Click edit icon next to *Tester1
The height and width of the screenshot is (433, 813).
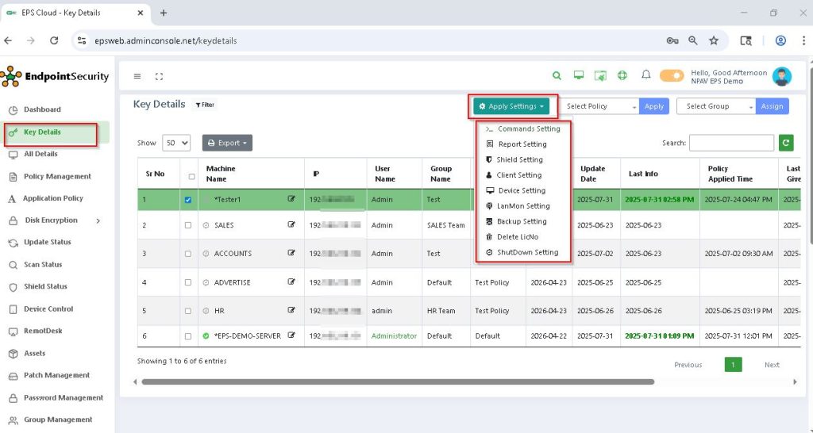[291, 200]
